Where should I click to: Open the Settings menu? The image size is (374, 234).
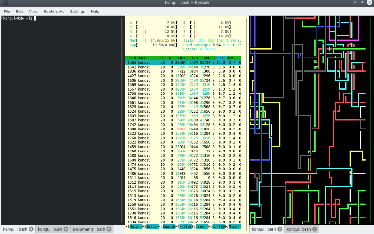[x=78, y=11]
